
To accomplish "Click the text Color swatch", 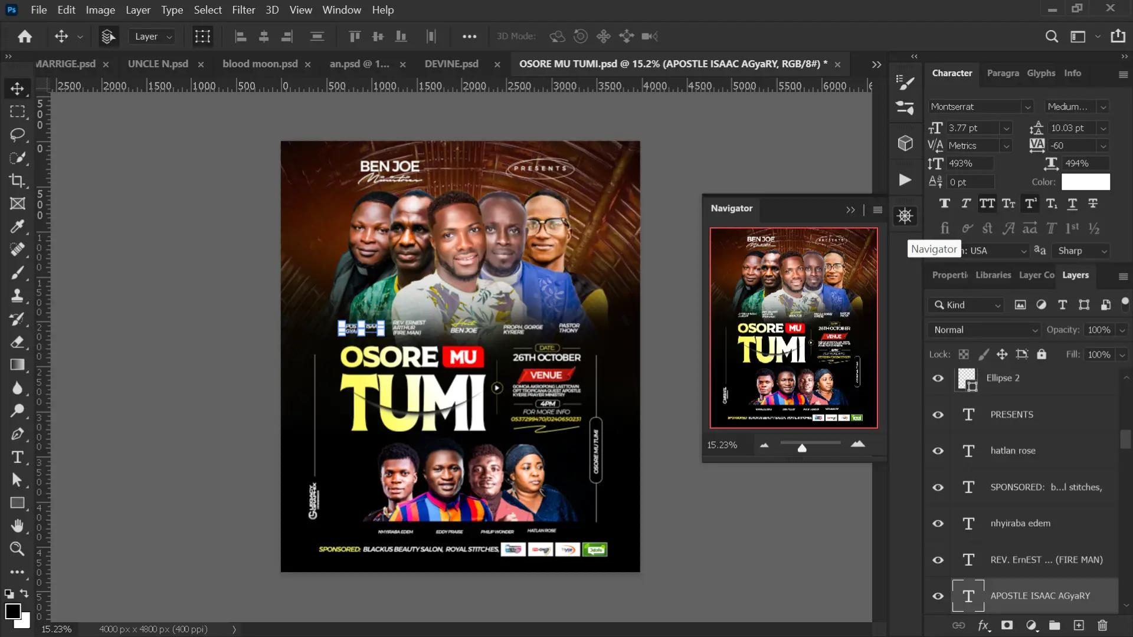I will pyautogui.click(x=1085, y=182).
